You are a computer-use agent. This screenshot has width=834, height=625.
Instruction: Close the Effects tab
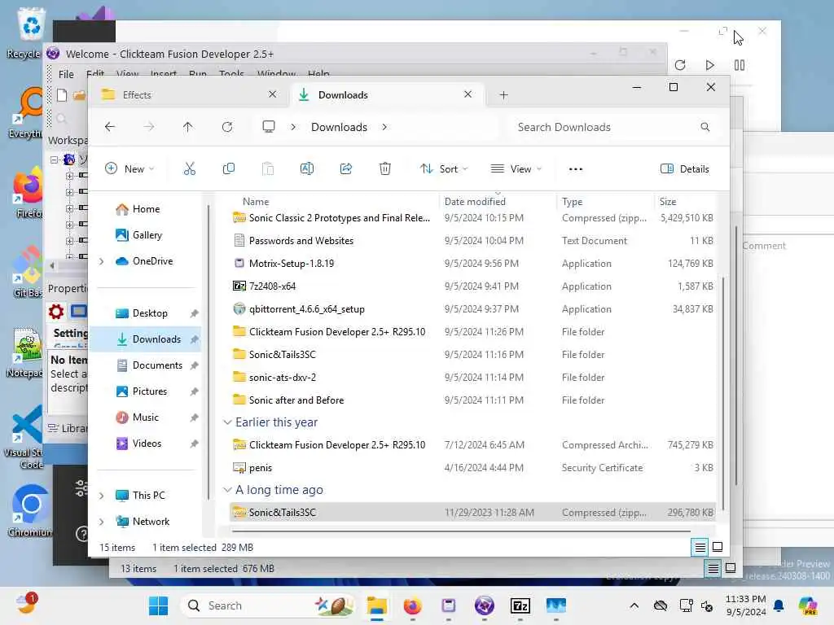point(272,94)
